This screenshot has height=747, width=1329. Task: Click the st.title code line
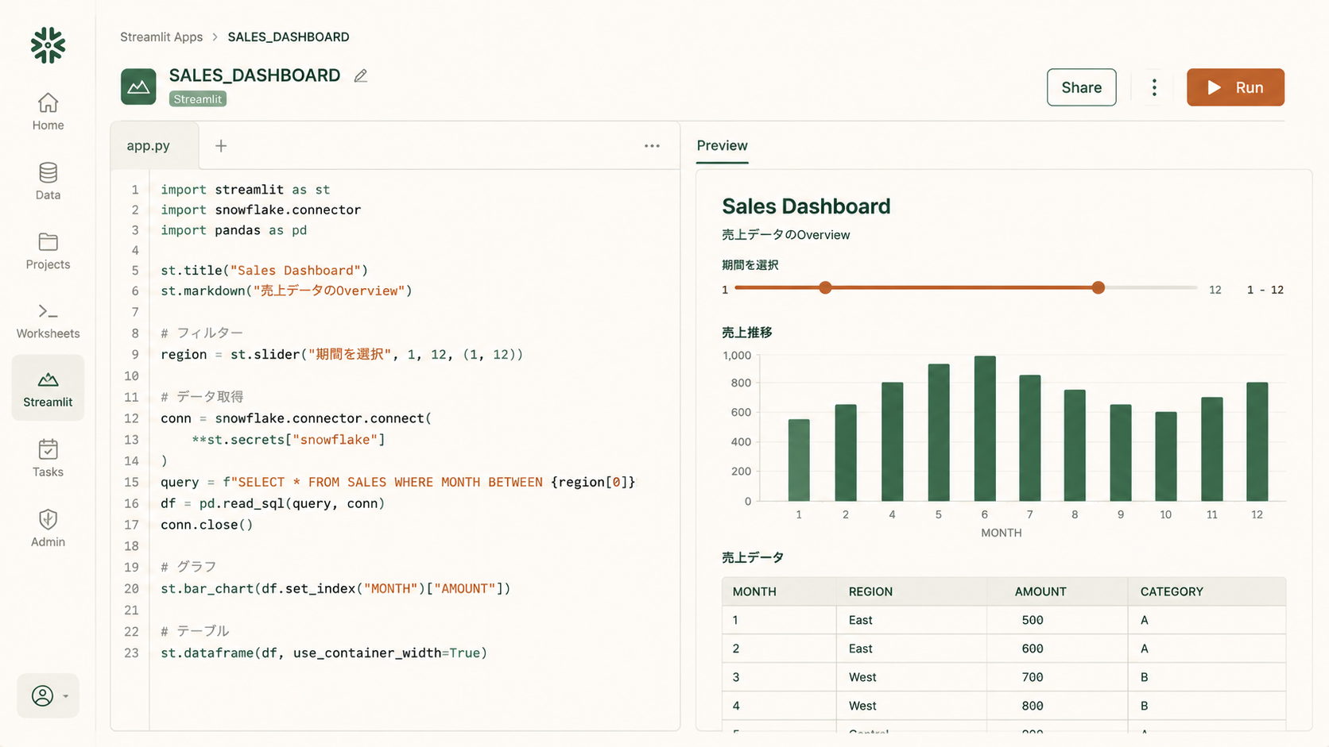pos(264,271)
